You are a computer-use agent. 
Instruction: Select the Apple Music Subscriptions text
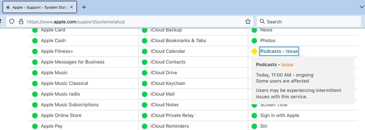[x=70, y=105]
